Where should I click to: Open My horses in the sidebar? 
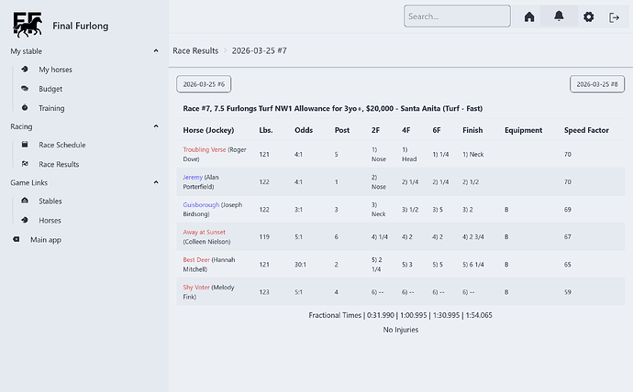[x=55, y=70]
